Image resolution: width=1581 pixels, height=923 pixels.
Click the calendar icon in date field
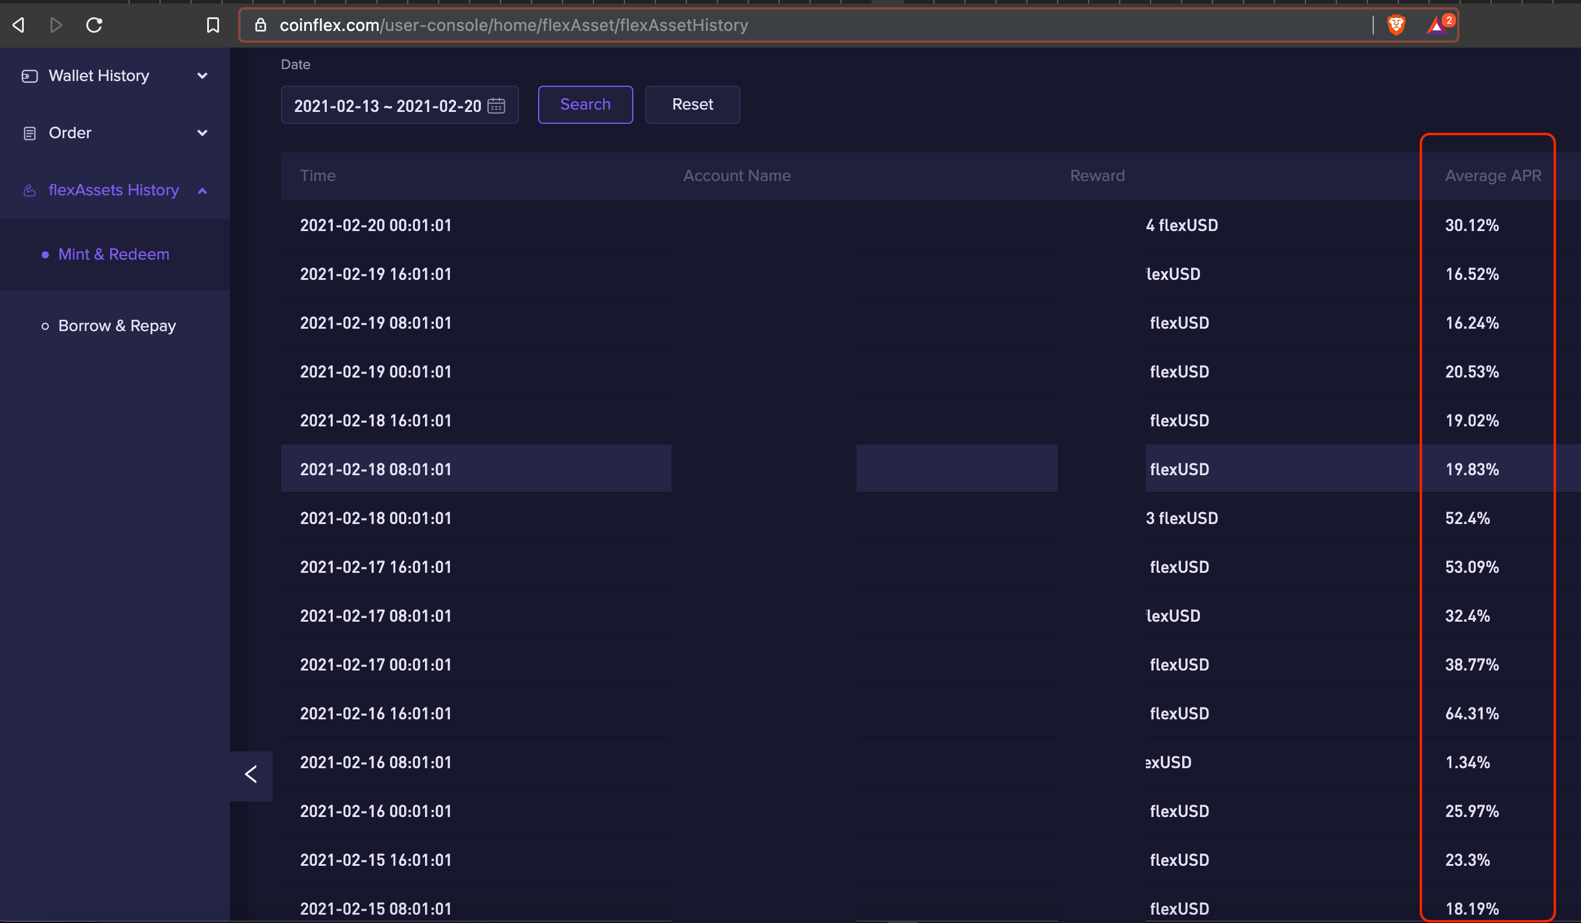(x=496, y=105)
